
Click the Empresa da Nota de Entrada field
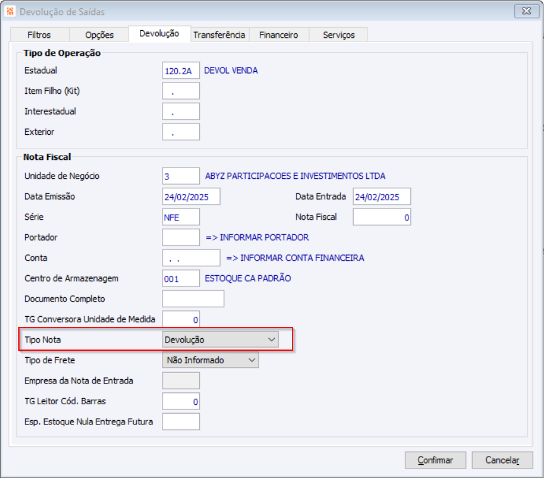click(x=181, y=380)
